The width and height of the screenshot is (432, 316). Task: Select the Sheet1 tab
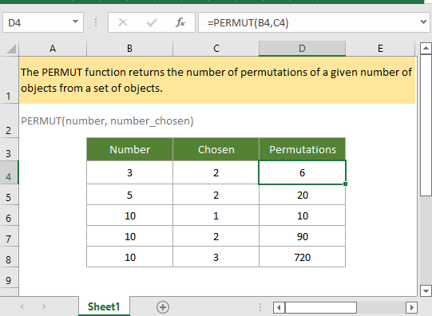tap(104, 306)
